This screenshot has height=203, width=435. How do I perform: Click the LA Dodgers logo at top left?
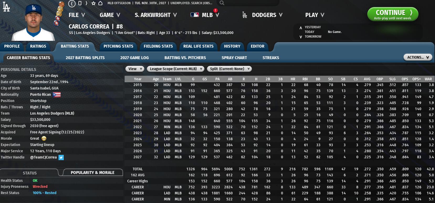click(x=6, y=7)
